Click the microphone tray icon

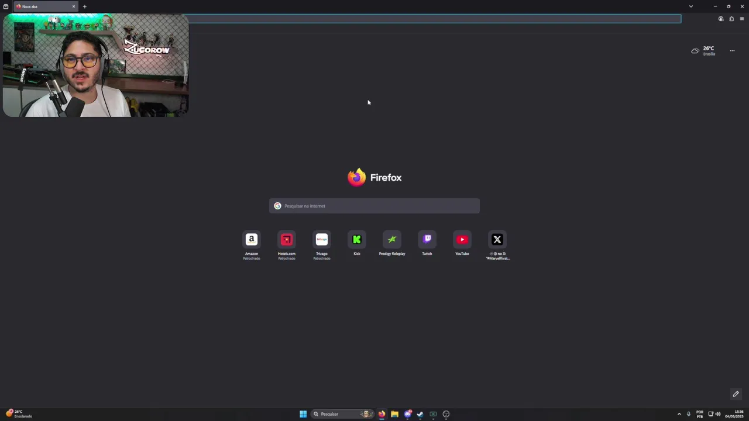point(689,414)
